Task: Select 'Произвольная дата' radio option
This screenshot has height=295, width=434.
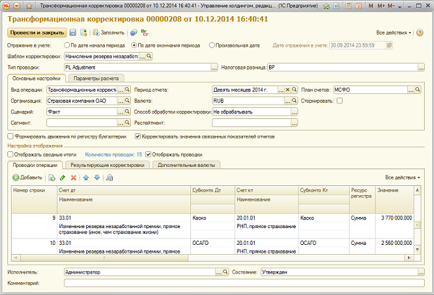Action: (x=212, y=45)
